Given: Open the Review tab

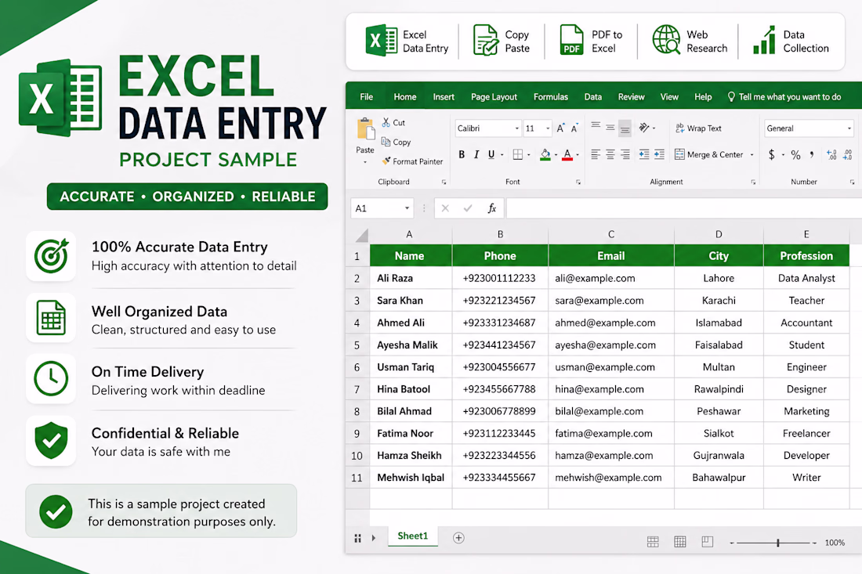Looking at the screenshot, I should [x=631, y=96].
